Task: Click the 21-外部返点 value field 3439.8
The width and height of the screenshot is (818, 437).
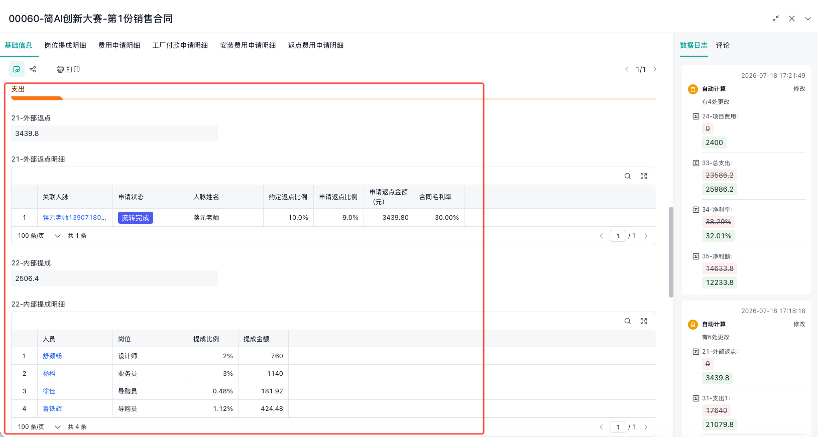Action: (114, 133)
